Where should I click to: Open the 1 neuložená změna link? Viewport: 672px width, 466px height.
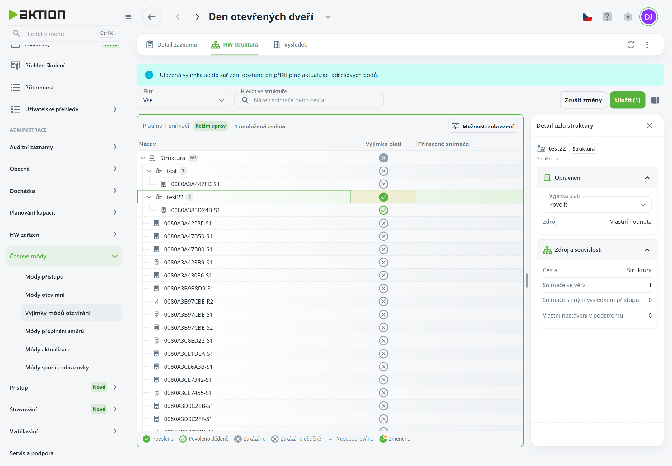pos(259,126)
